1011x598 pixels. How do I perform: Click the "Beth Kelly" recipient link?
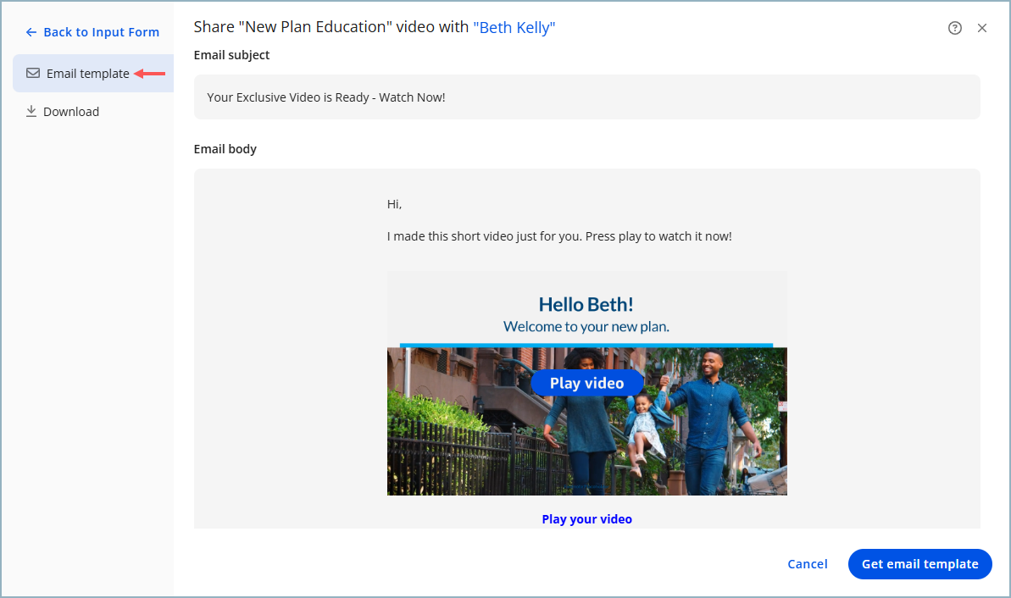[514, 27]
